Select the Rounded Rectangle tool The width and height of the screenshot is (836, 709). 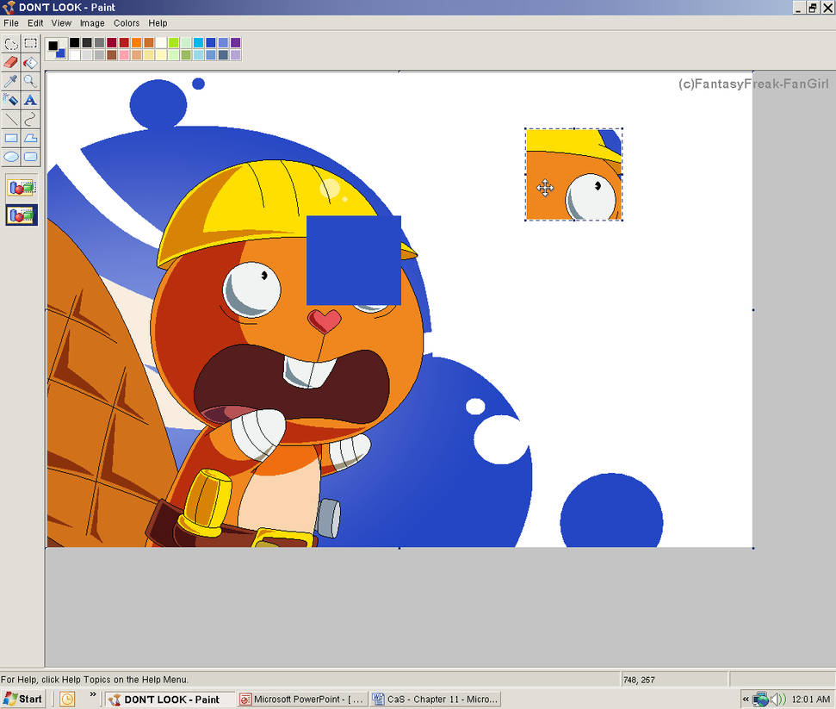[x=30, y=157]
